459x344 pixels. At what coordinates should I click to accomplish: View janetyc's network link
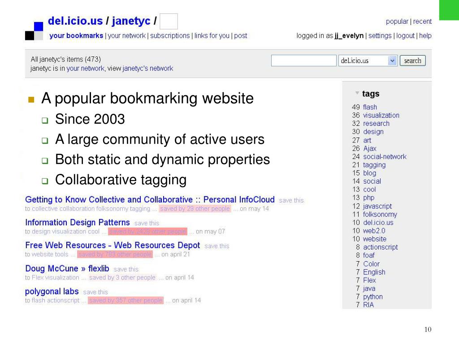[148, 68]
